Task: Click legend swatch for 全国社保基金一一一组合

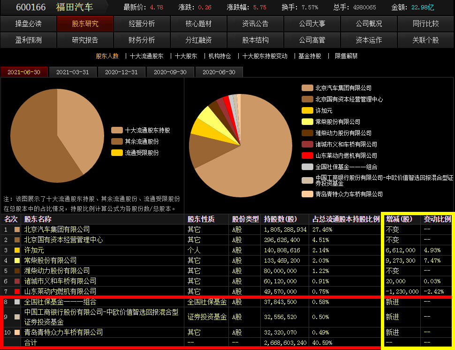Action: click(307, 167)
